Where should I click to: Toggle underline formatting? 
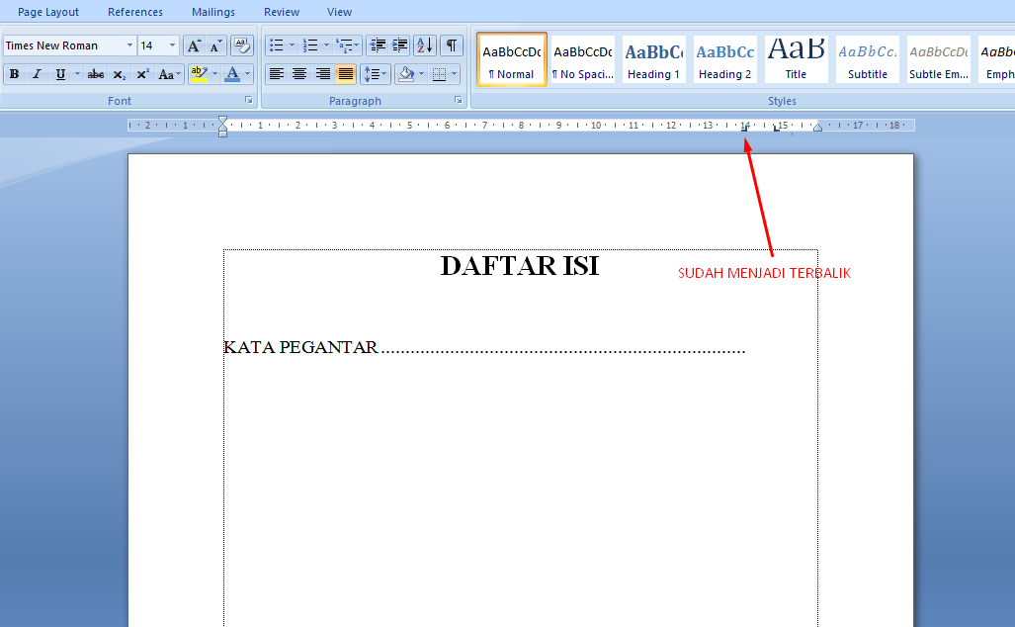coord(60,74)
